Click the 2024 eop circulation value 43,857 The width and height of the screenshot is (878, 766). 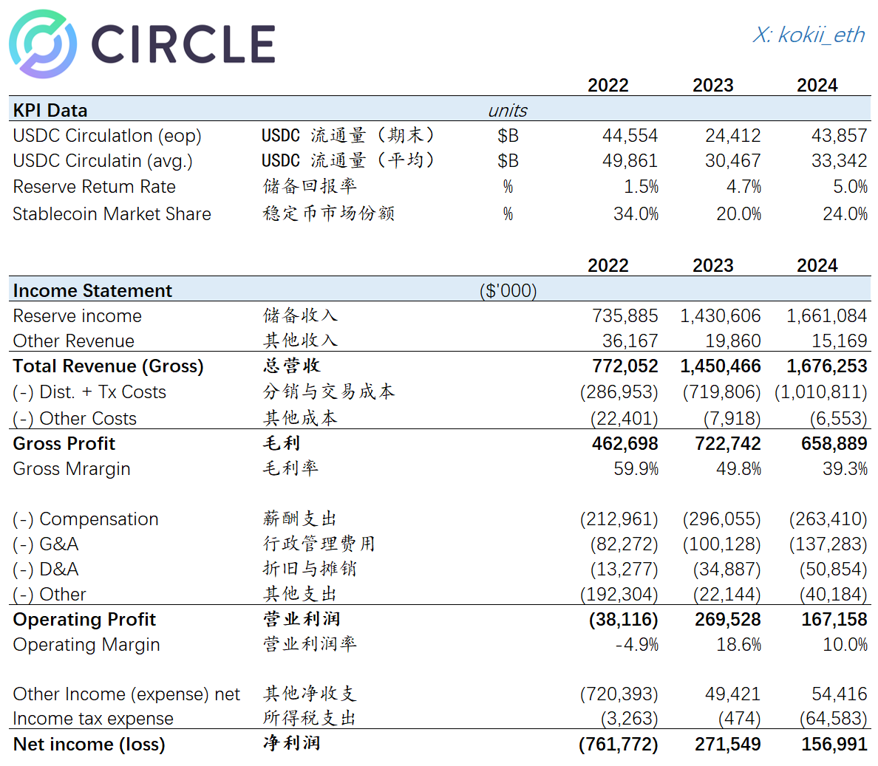[839, 135]
